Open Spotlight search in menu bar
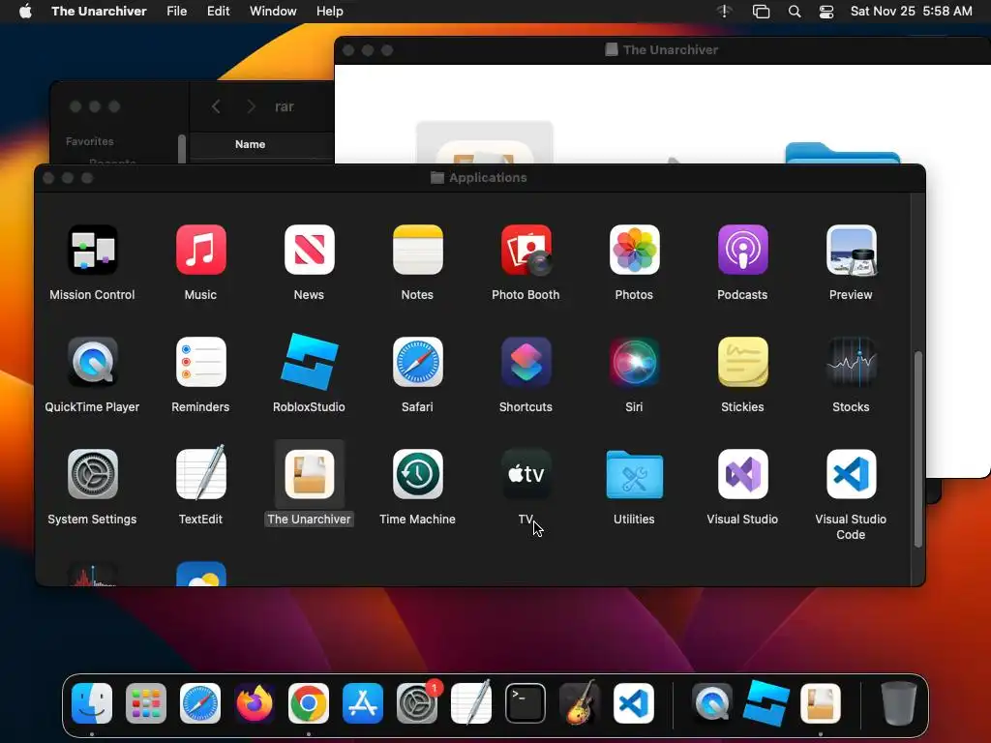 (795, 12)
